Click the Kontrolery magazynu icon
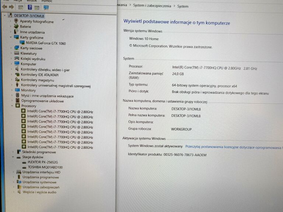283x212 pixels. click(x=17, y=79)
